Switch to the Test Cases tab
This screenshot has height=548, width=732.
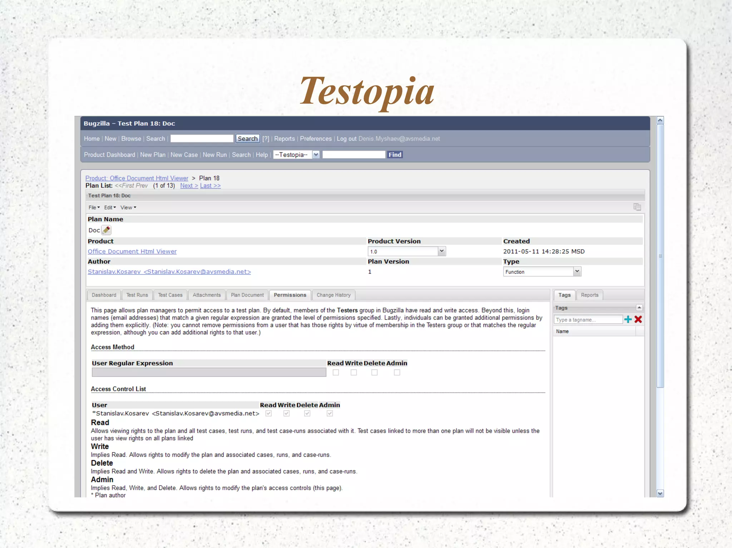coord(170,295)
